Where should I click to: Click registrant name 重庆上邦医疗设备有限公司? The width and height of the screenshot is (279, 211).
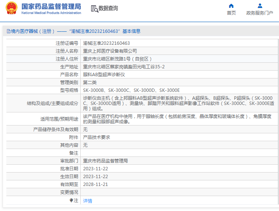tap(110, 51)
